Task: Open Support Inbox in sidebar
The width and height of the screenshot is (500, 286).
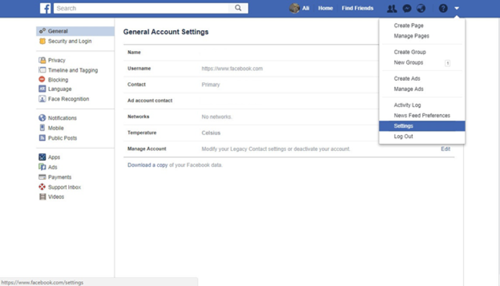Action: [64, 187]
